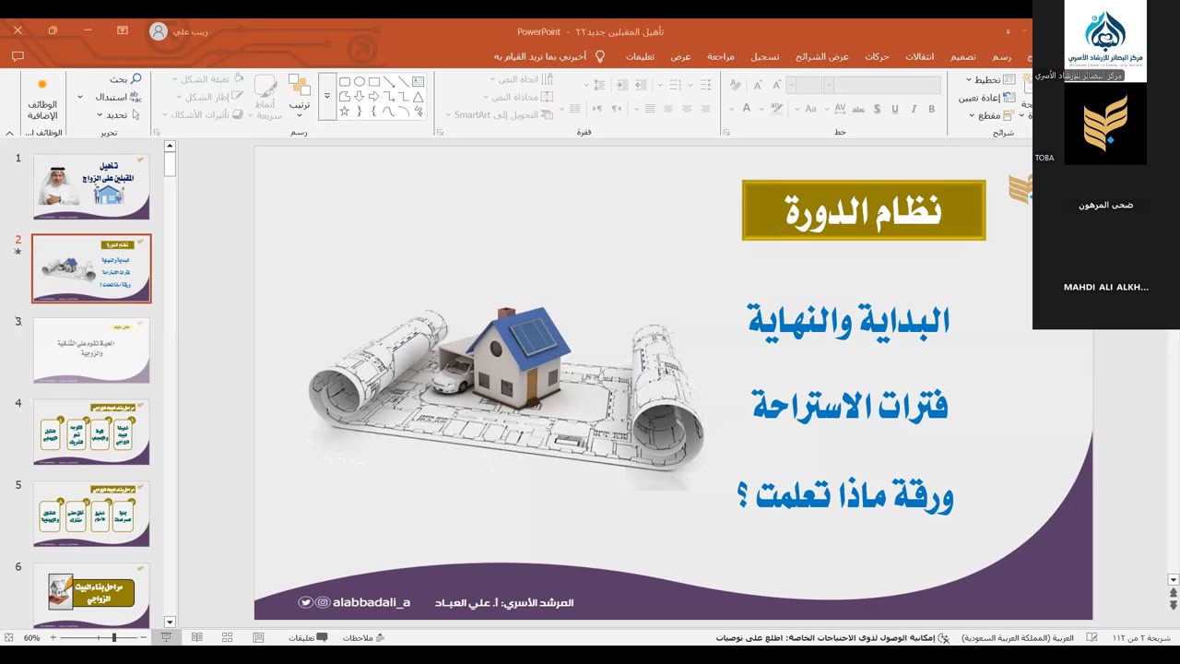Image resolution: width=1180 pixels, height=664 pixels.
Task: Open accessibility recommendations in status bar
Action: [x=833, y=637]
